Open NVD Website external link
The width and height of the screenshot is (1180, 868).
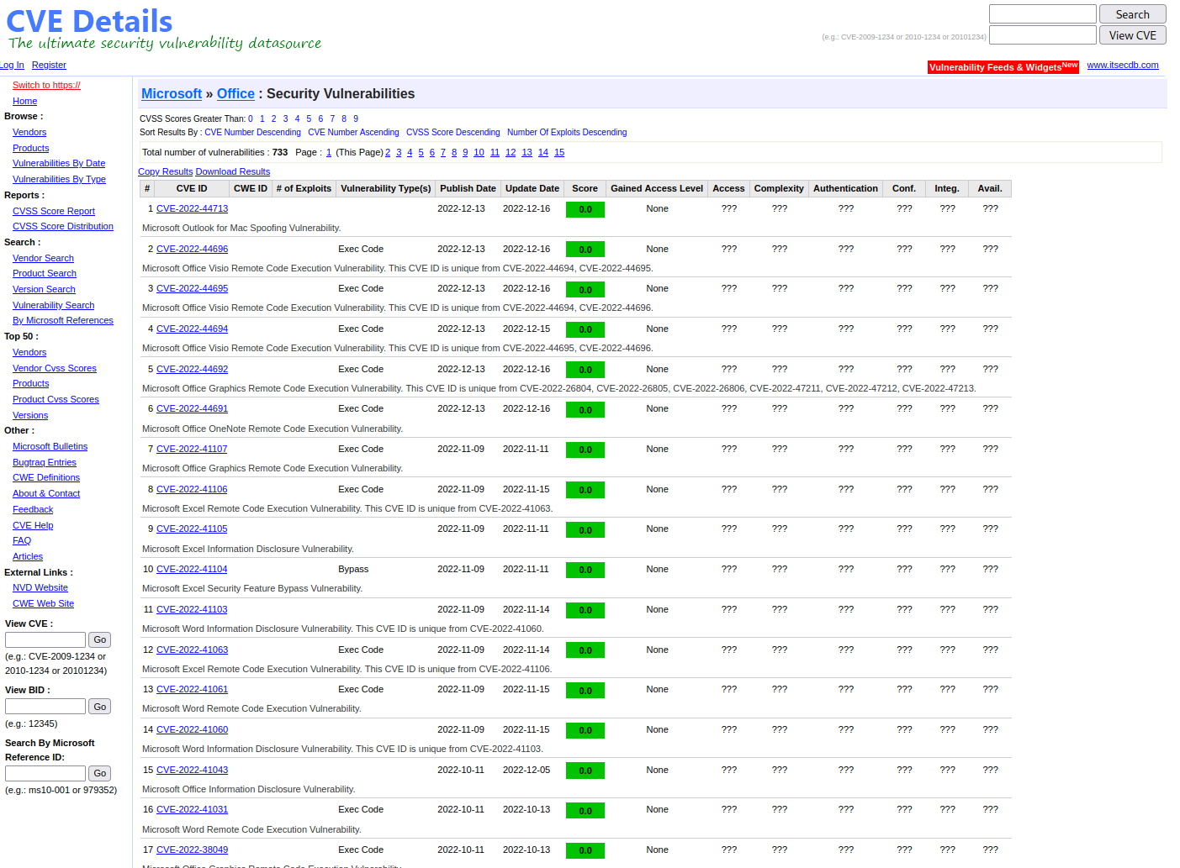point(40,587)
